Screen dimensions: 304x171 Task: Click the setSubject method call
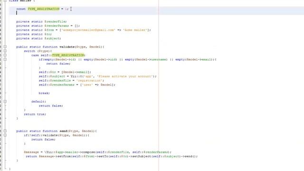142,156
